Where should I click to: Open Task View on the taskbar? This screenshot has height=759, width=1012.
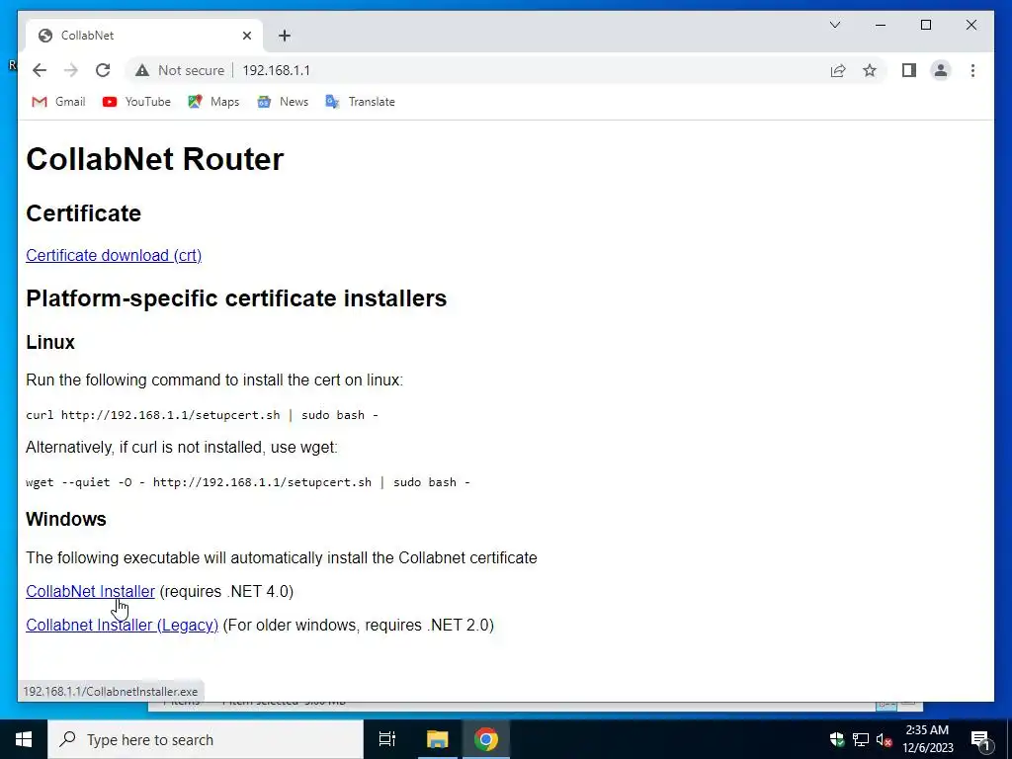(387, 739)
